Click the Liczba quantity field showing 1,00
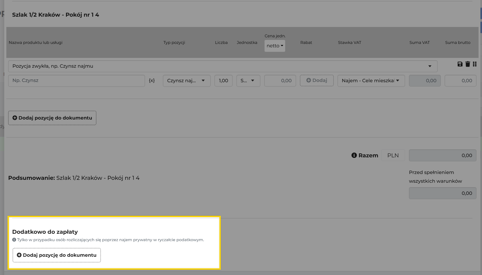 pyautogui.click(x=224, y=81)
